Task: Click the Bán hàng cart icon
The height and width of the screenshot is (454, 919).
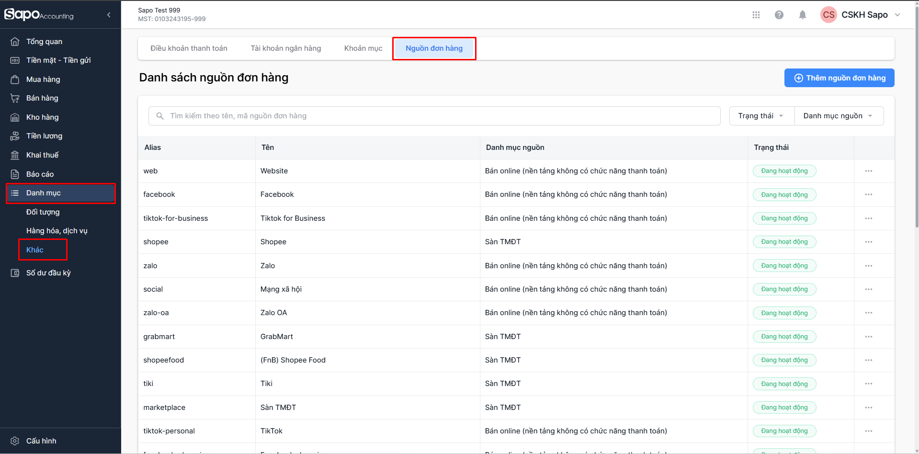Action: (x=15, y=98)
